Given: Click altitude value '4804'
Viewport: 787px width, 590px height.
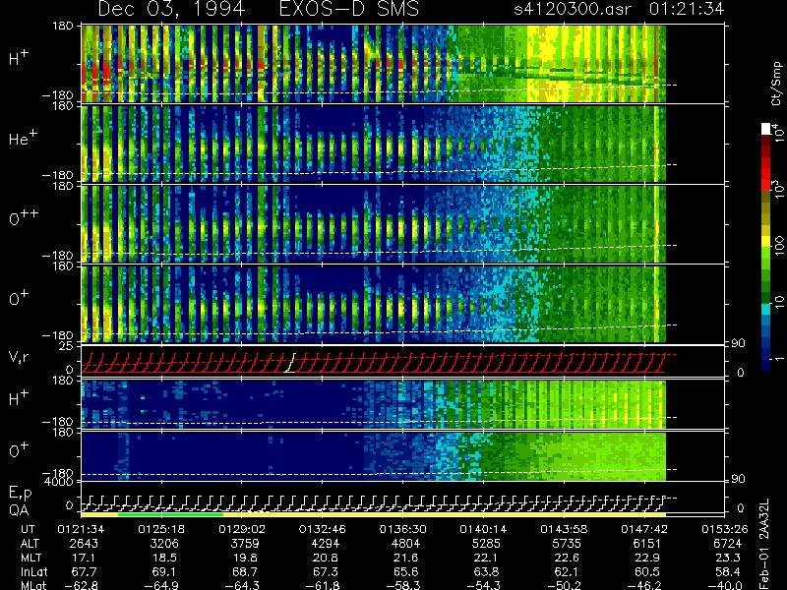Looking at the screenshot, I should [x=406, y=544].
